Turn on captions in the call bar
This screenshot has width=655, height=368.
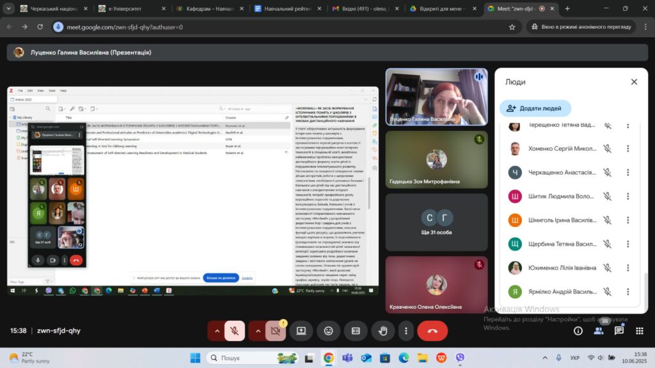356,331
